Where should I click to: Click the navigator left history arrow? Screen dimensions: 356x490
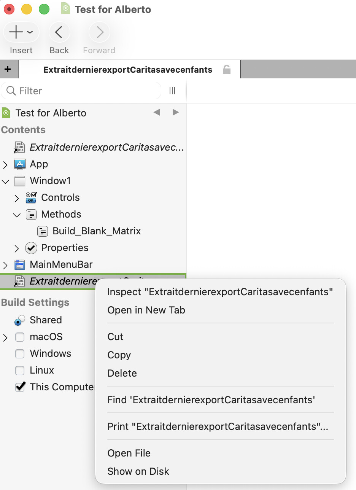click(x=156, y=113)
